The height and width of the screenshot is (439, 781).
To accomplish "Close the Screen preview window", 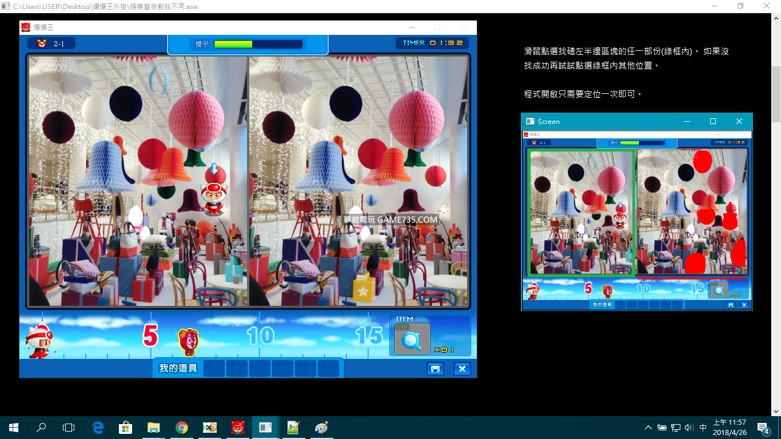I will (739, 121).
